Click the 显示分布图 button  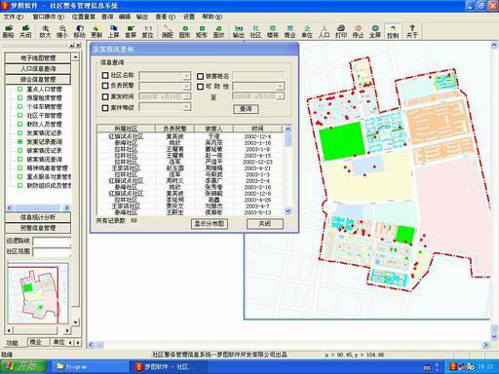(210, 223)
